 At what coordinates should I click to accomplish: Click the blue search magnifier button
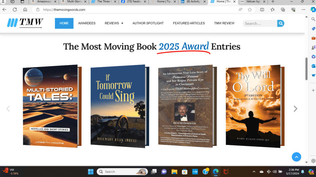click(x=281, y=23)
